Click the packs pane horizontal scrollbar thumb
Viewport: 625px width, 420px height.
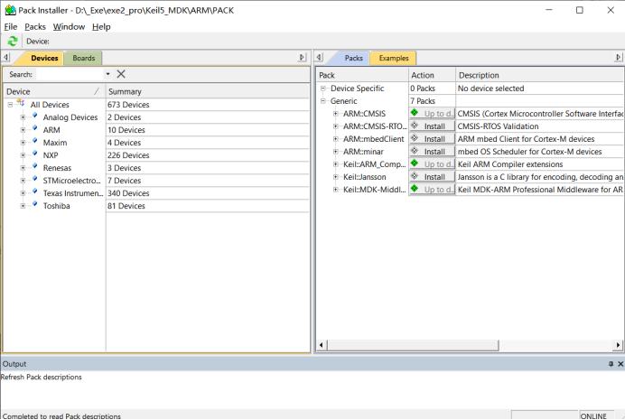413,345
